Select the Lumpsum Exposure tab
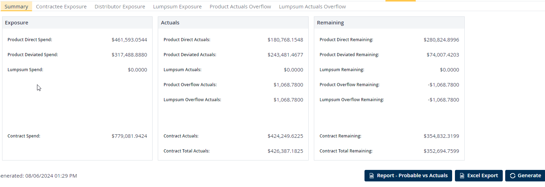 tap(177, 7)
